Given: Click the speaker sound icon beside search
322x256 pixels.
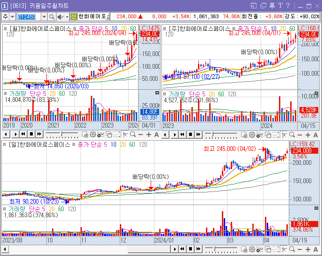Looking at the screenshot, I should [x=60, y=17].
